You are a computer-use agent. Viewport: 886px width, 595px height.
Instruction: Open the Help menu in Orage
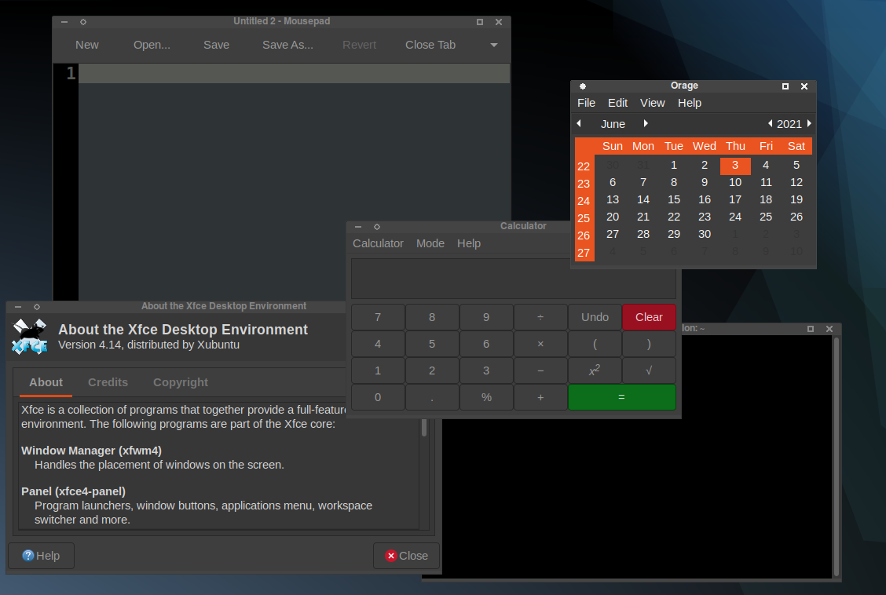pos(690,103)
